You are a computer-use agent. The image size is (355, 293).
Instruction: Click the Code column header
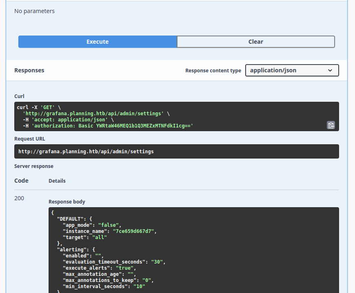tap(21, 181)
